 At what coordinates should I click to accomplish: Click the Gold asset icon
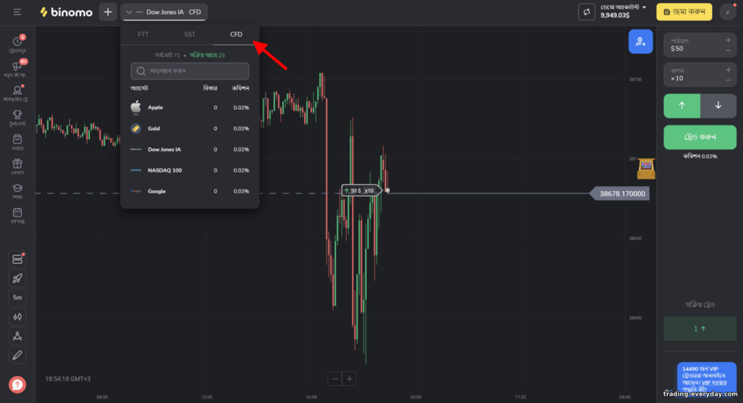(136, 128)
